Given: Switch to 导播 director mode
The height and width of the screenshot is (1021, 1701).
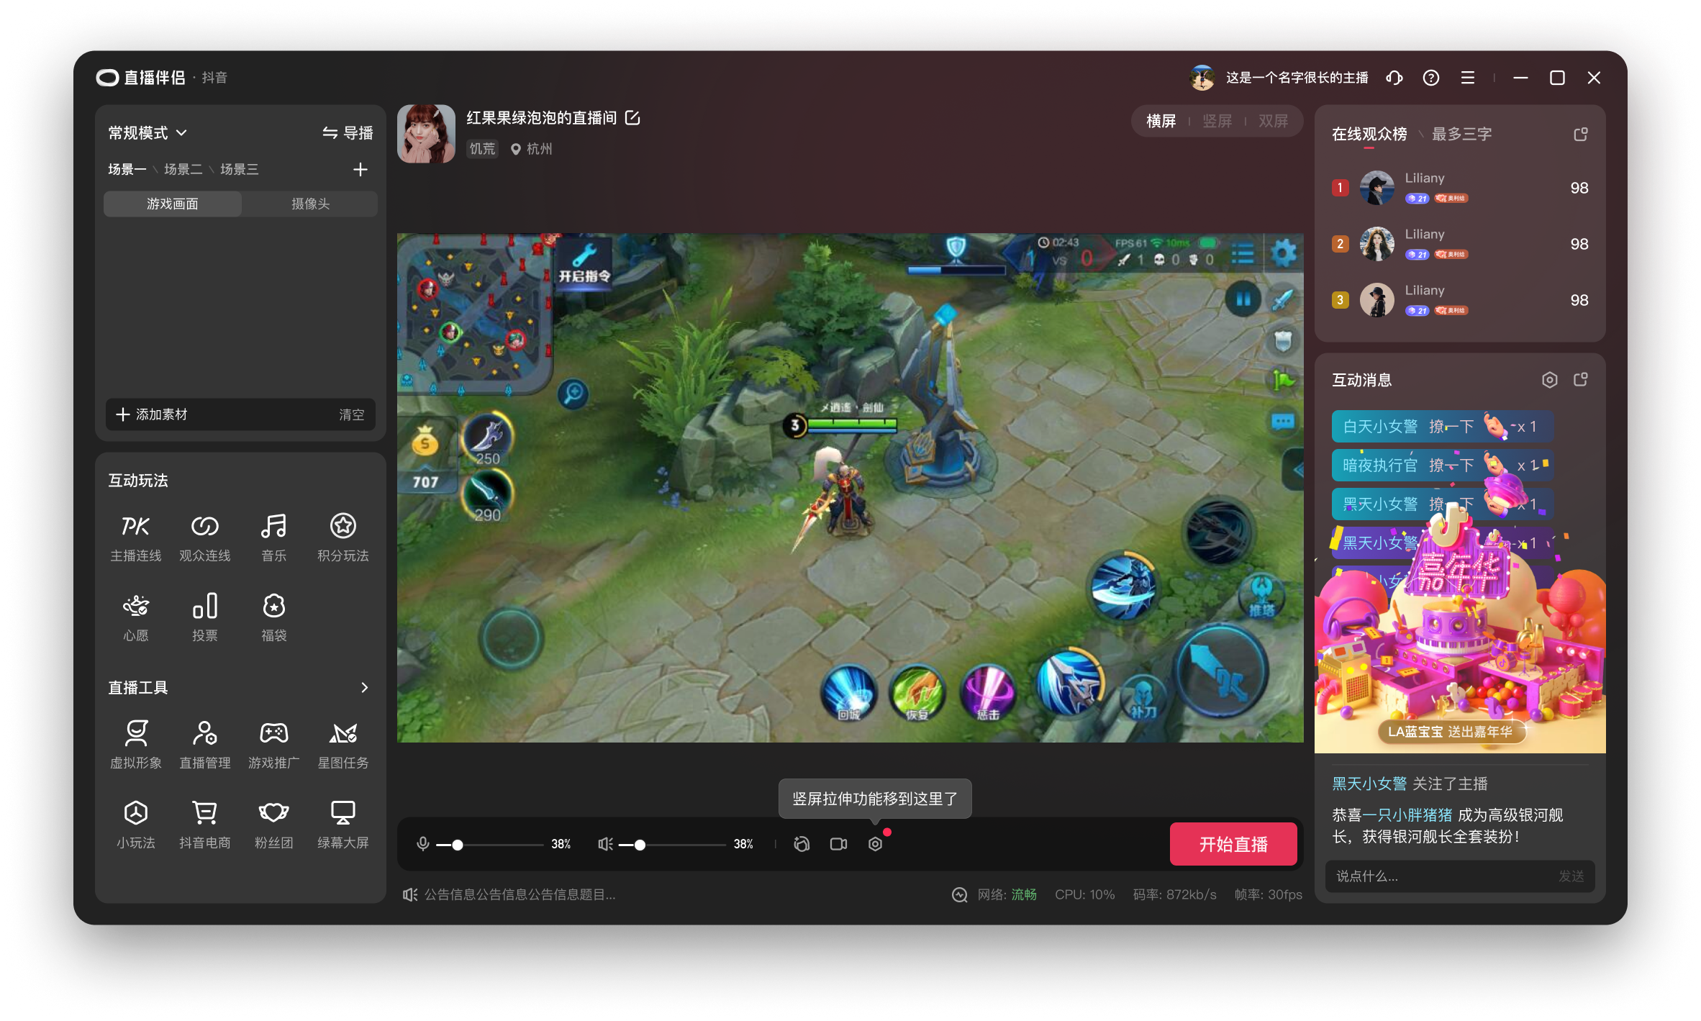Looking at the screenshot, I should [348, 133].
